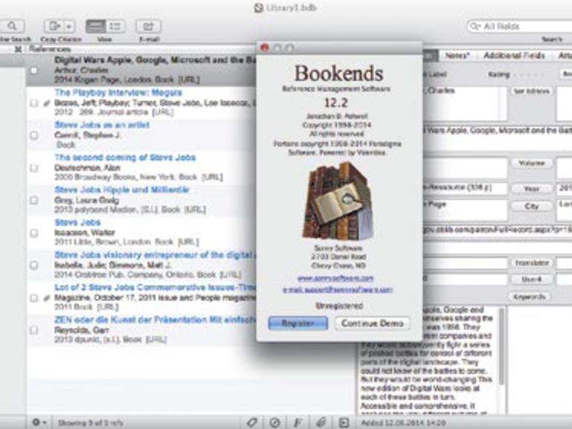Click the Set Editors button
572x429 pixels.
pyautogui.click(x=531, y=91)
